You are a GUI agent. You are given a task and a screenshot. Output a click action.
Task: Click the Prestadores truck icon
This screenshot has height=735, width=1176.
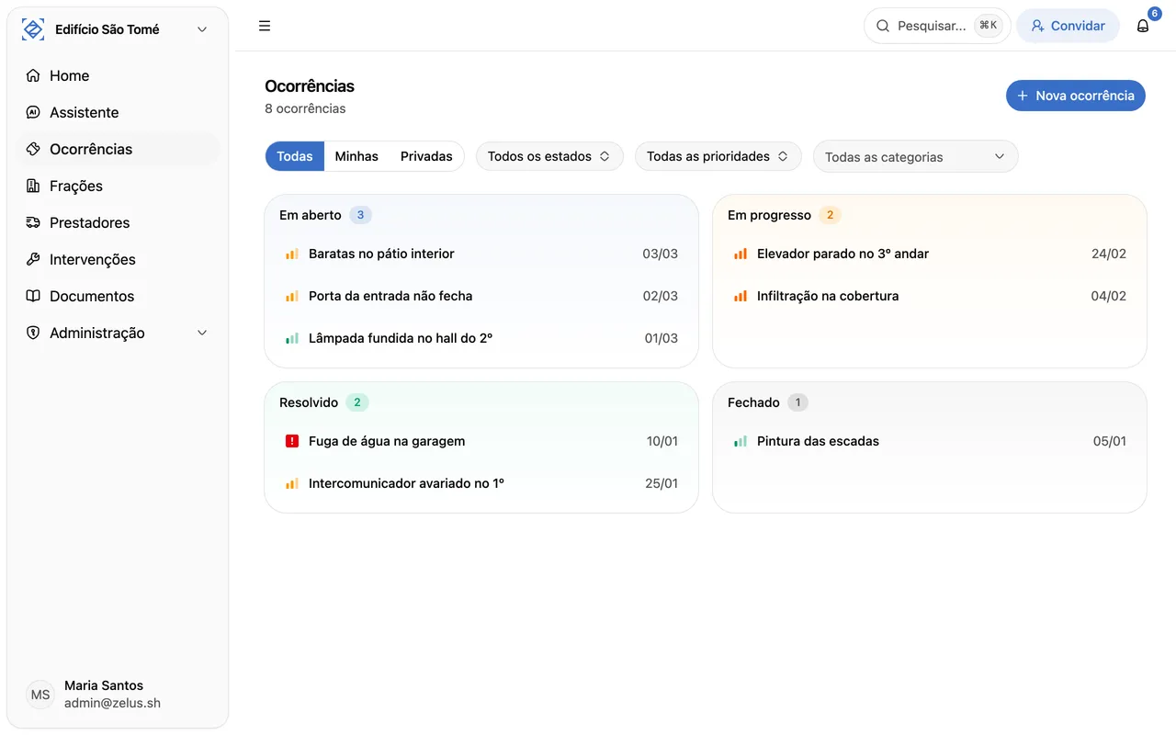point(33,222)
